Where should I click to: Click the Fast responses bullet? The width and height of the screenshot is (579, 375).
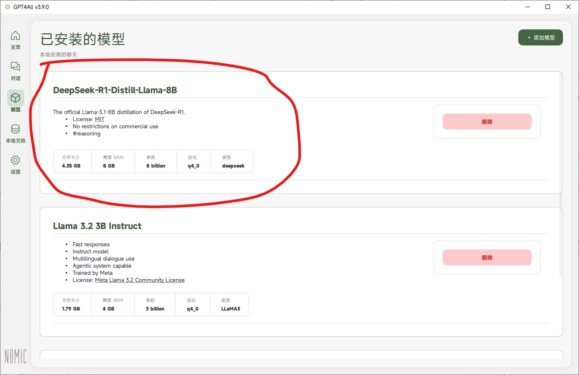coord(91,245)
